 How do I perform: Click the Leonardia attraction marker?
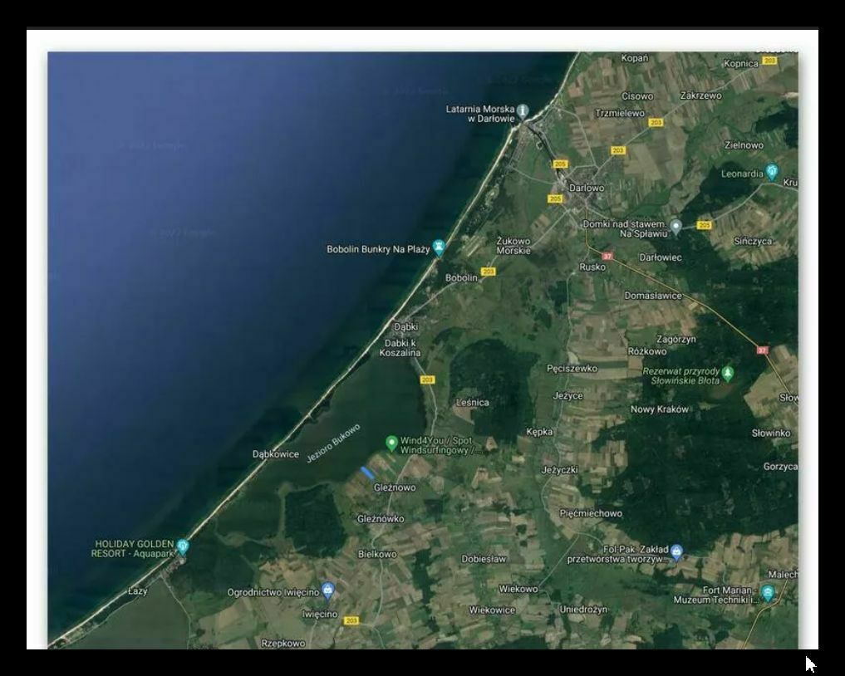point(772,172)
